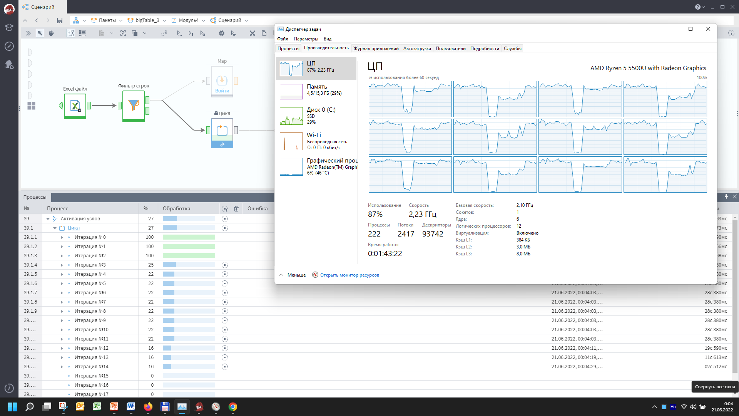739x416 pixels.
Task: Open the Цикл link in process list
Action: (74, 228)
